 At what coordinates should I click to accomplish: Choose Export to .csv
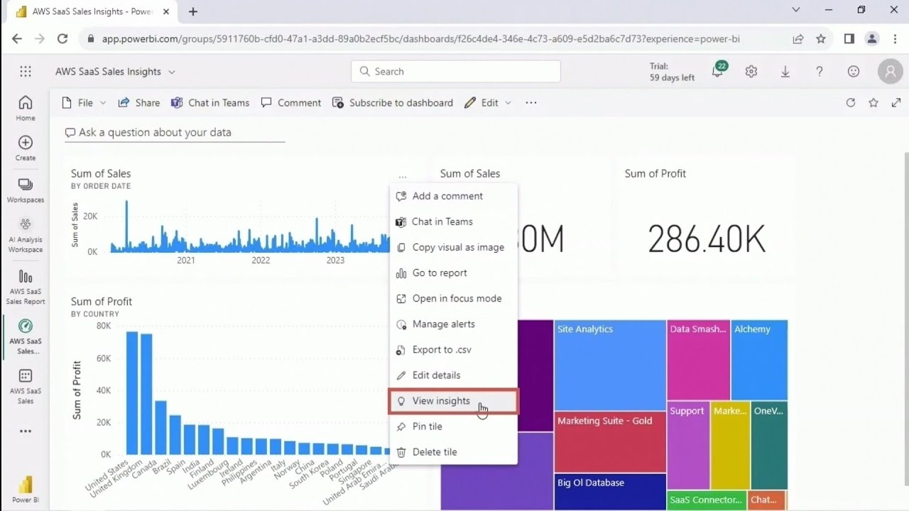453,349
